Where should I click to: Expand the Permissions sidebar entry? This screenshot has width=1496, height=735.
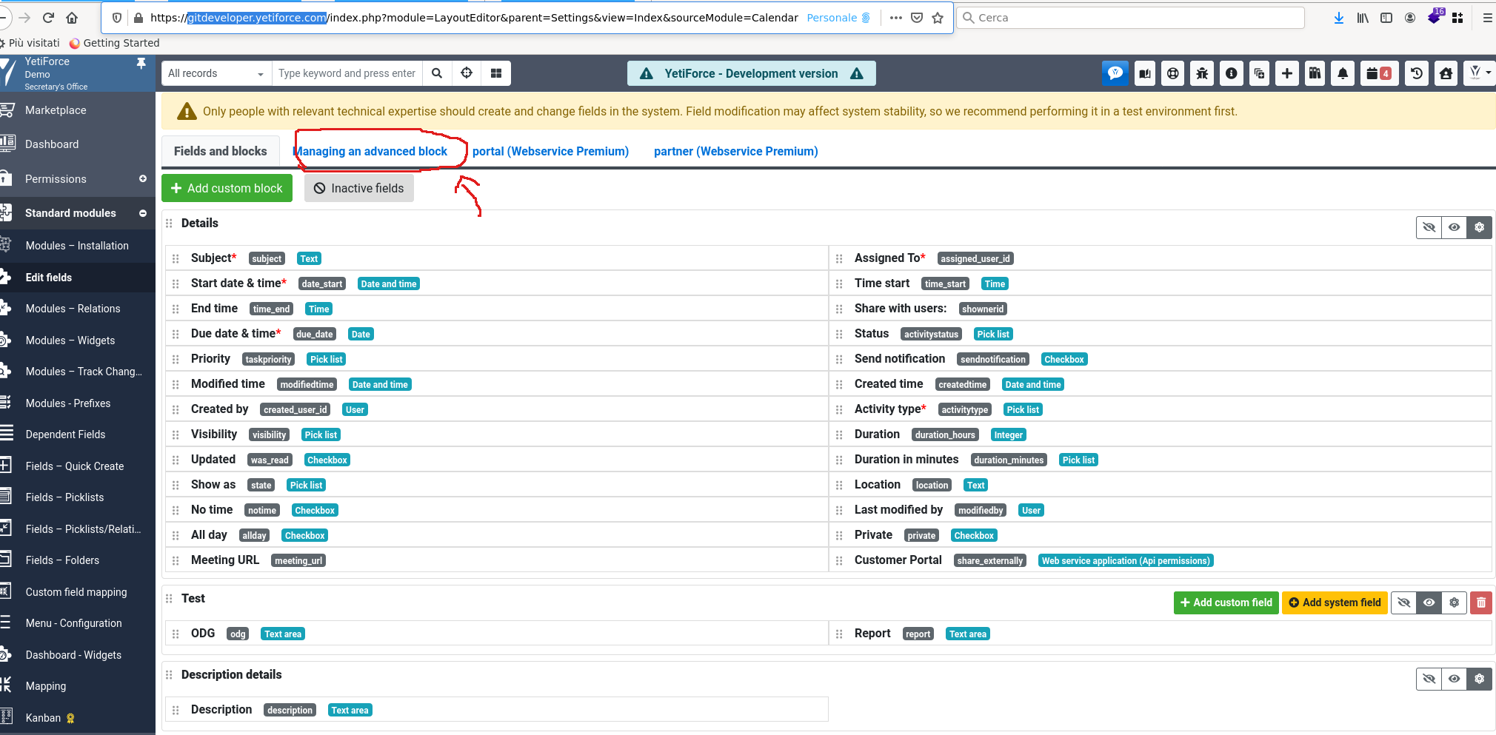[x=142, y=178]
